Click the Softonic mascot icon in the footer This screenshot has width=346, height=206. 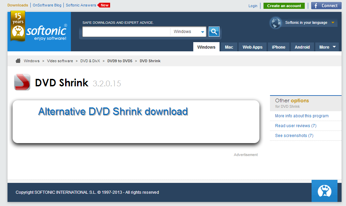[x=325, y=191]
